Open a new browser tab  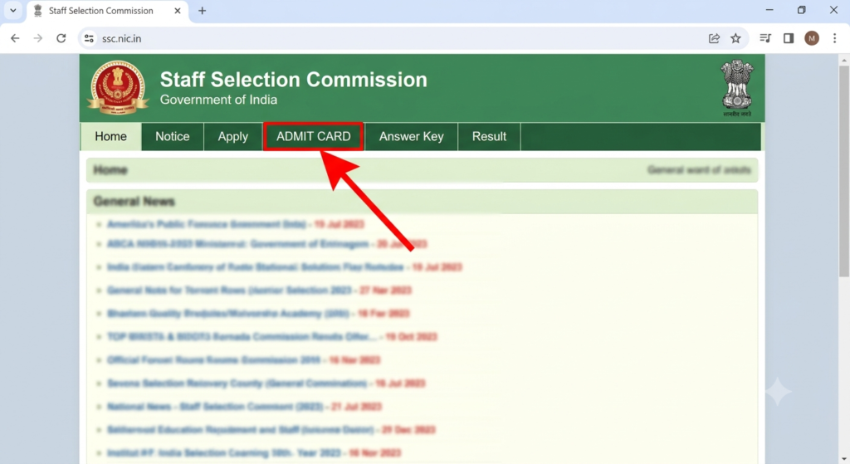(203, 11)
